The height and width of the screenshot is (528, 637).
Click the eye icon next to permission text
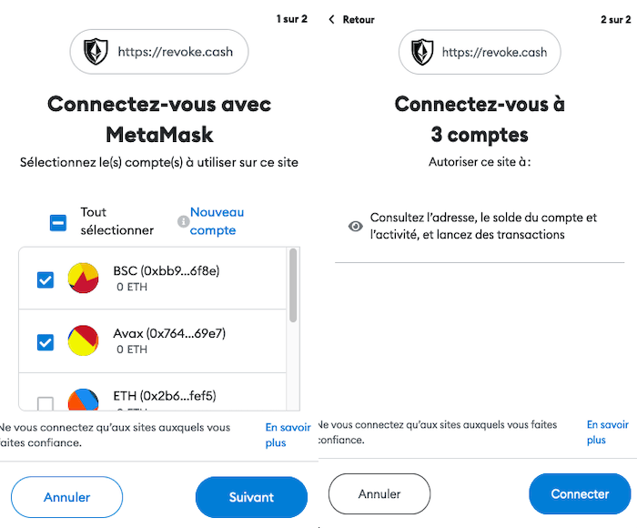(x=356, y=226)
